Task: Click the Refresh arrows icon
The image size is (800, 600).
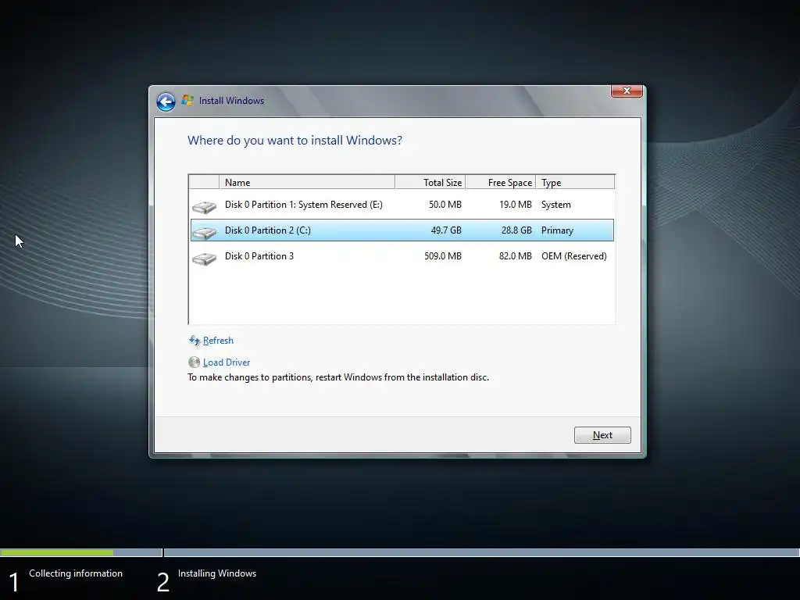Action: [x=195, y=341]
